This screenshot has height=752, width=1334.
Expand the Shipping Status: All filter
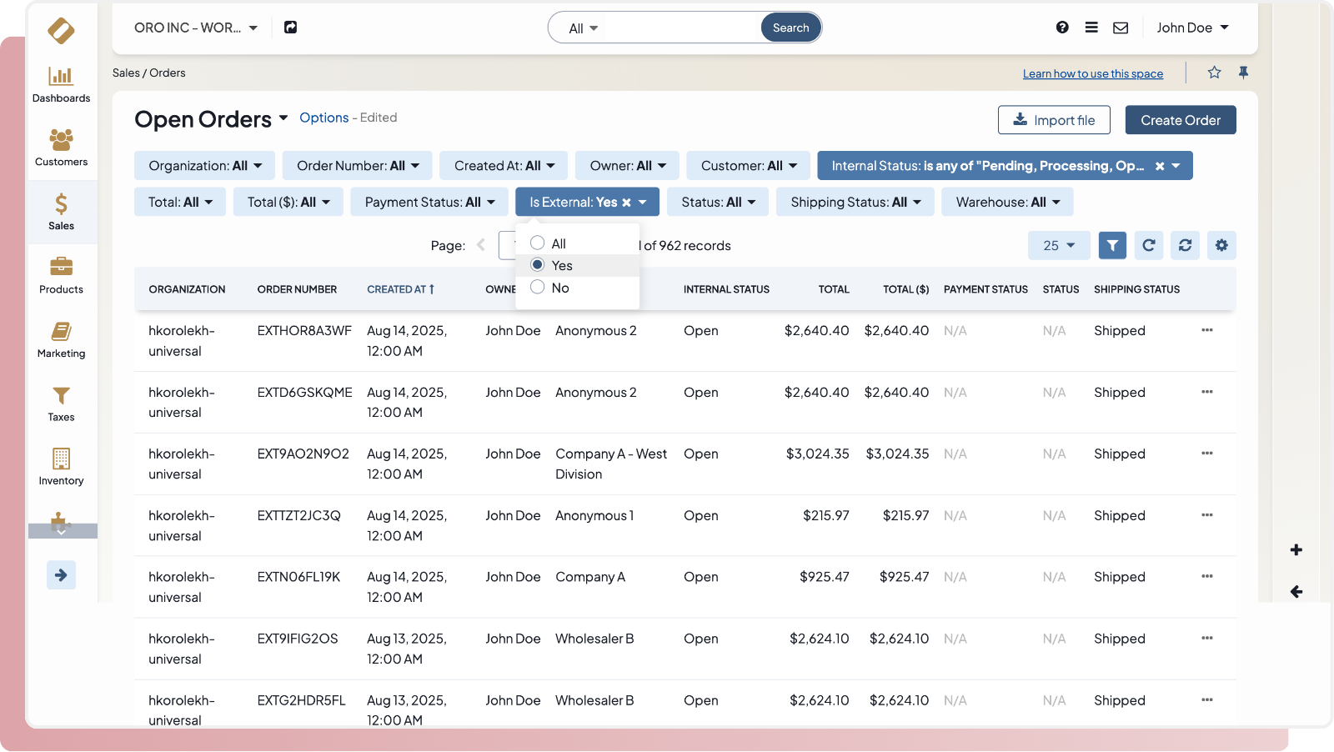[855, 202]
